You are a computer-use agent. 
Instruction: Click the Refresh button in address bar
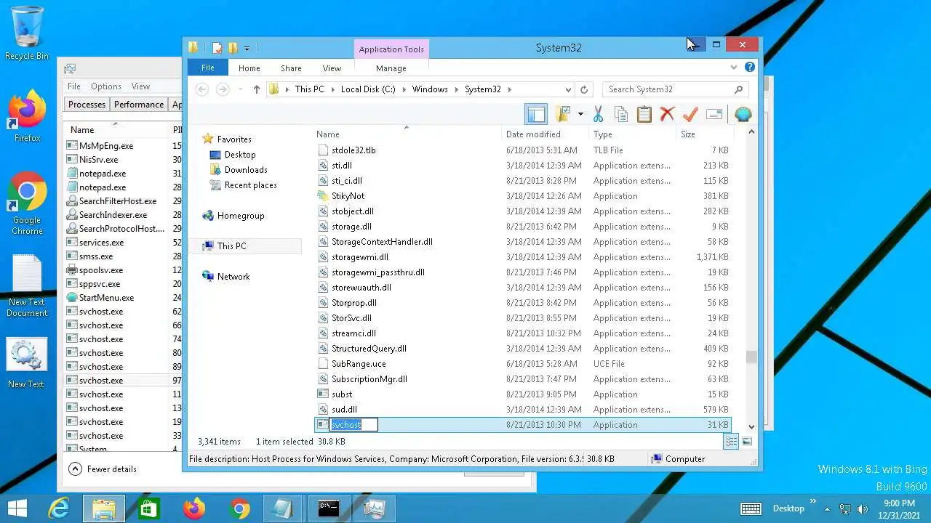[583, 89]
